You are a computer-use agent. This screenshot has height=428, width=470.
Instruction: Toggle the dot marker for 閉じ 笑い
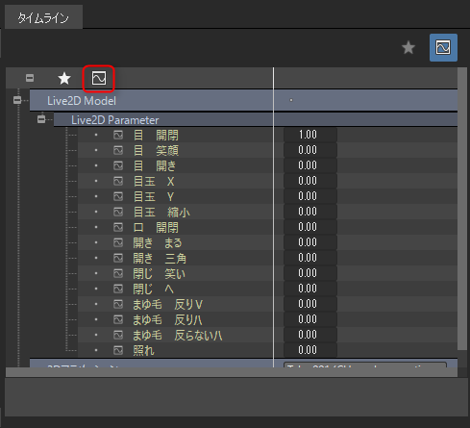pos(96,273)
